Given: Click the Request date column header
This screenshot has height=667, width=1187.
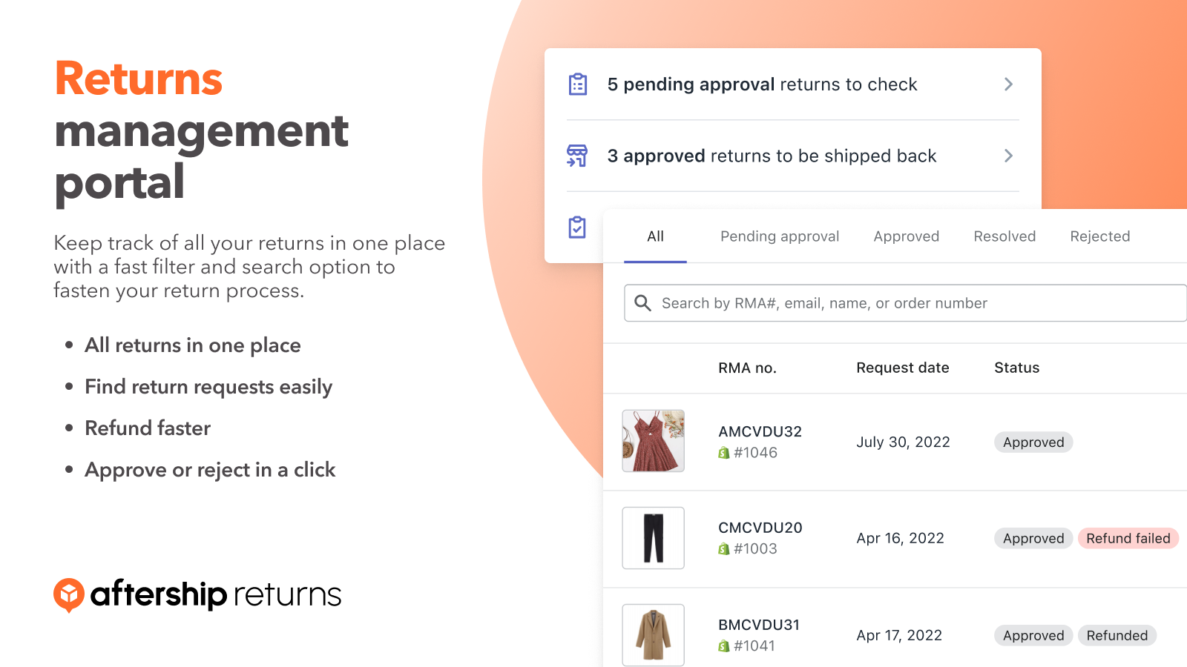Looking at the screenshot, I should tap(902, 368).
